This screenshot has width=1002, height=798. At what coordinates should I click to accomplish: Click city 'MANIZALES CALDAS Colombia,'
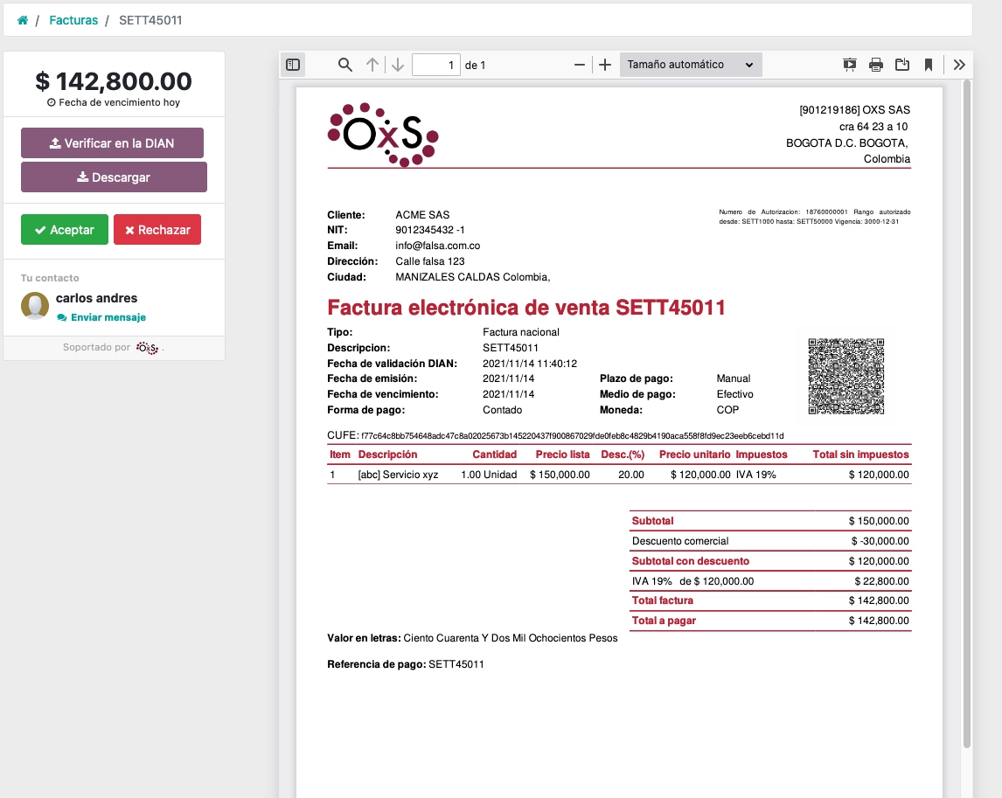[473, 277]
